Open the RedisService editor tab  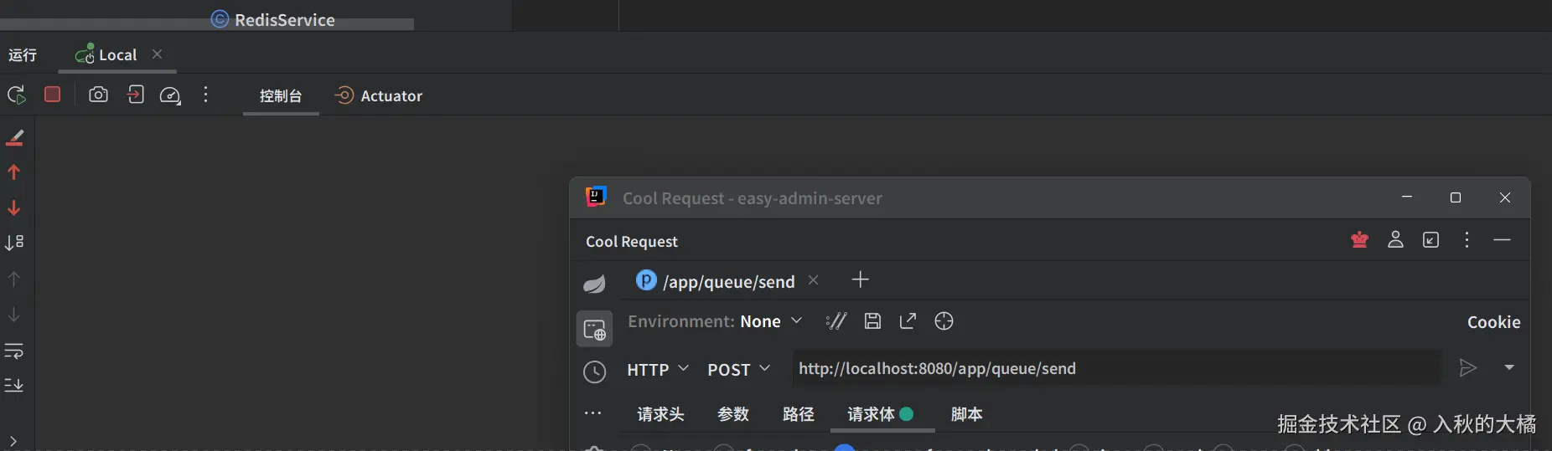273,19
